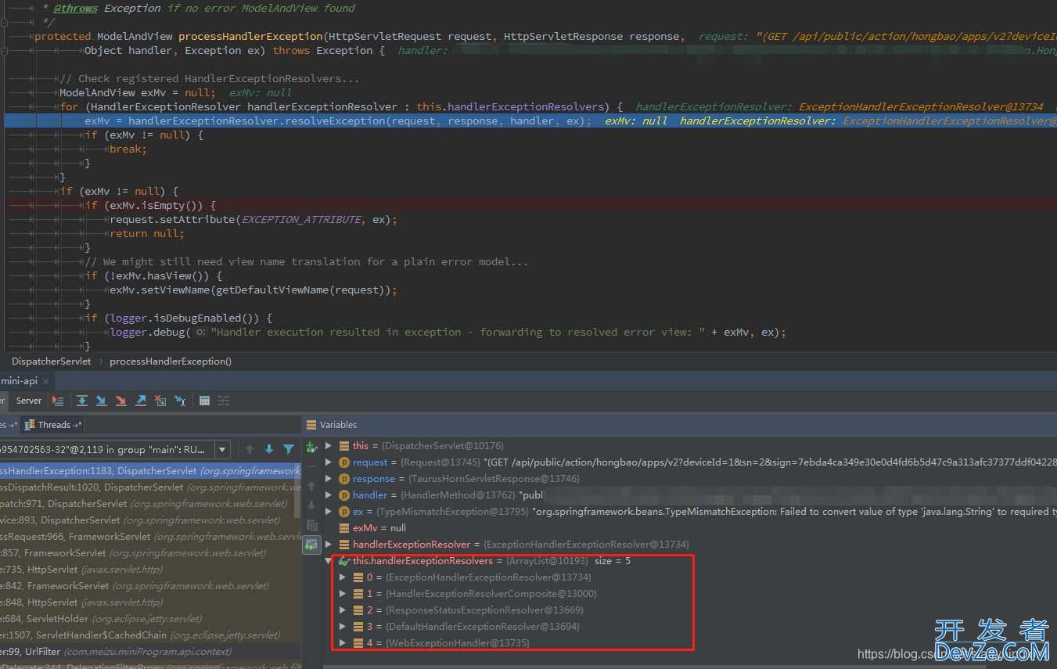Select the Request:966 FrameworkServlet frame

point(150,537)
